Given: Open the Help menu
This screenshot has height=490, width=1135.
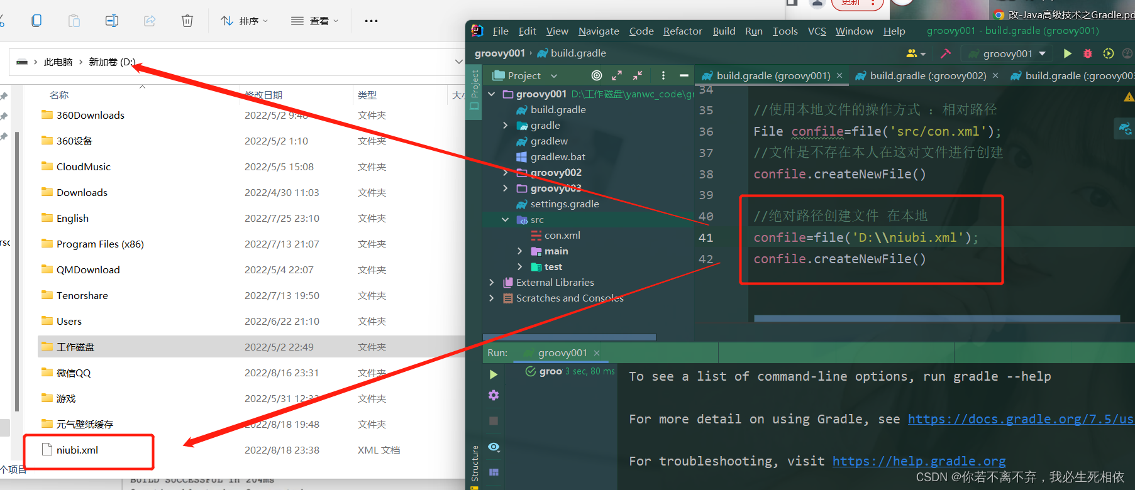Looking at the screenshot, I should (894, 31).
